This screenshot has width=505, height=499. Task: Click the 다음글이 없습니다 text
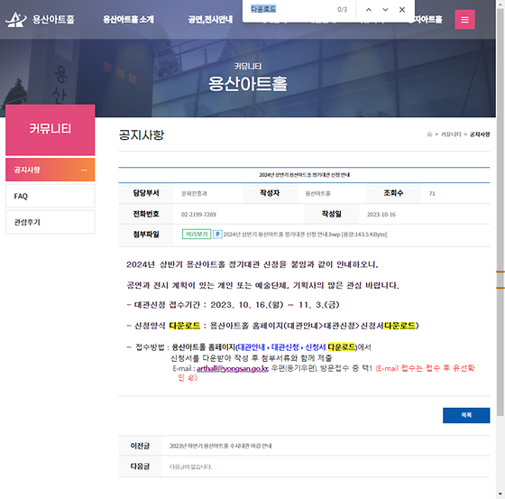(190, 467)
